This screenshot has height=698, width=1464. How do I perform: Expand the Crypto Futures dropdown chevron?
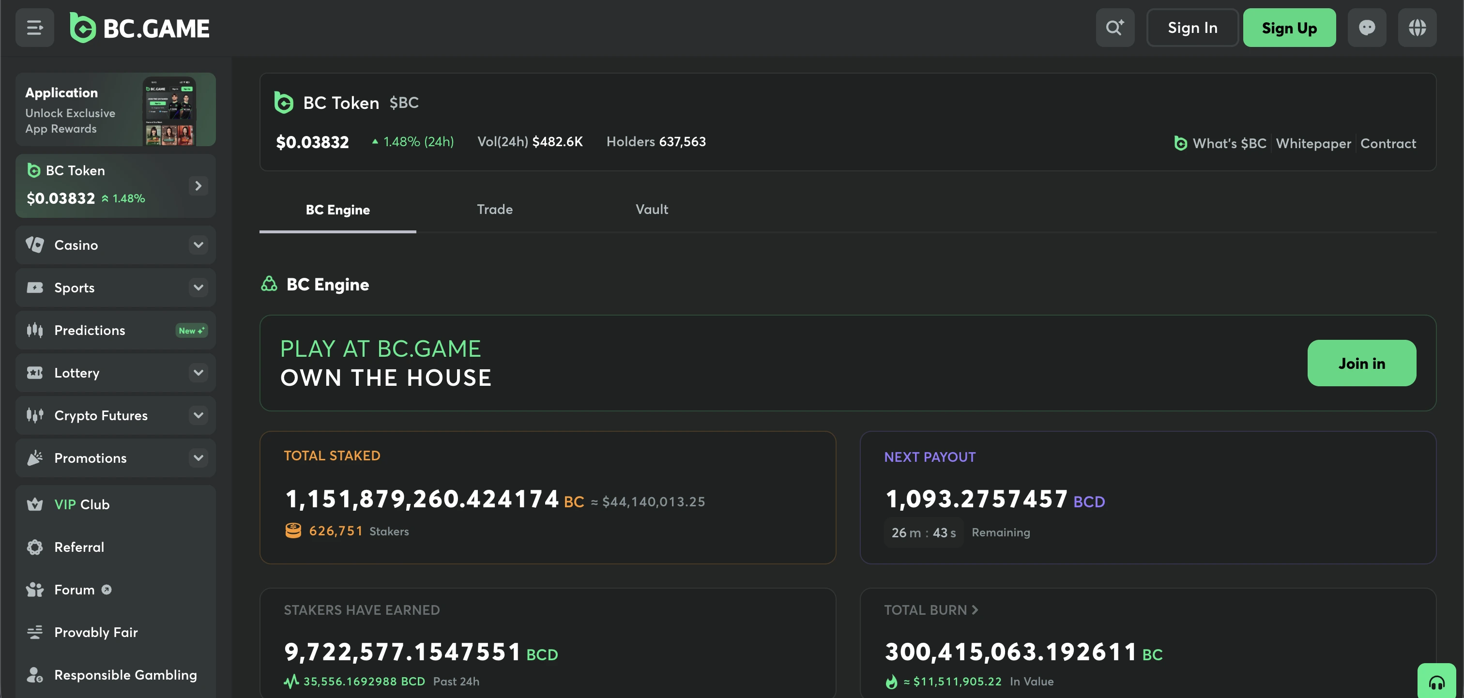(x=198, y=415)
